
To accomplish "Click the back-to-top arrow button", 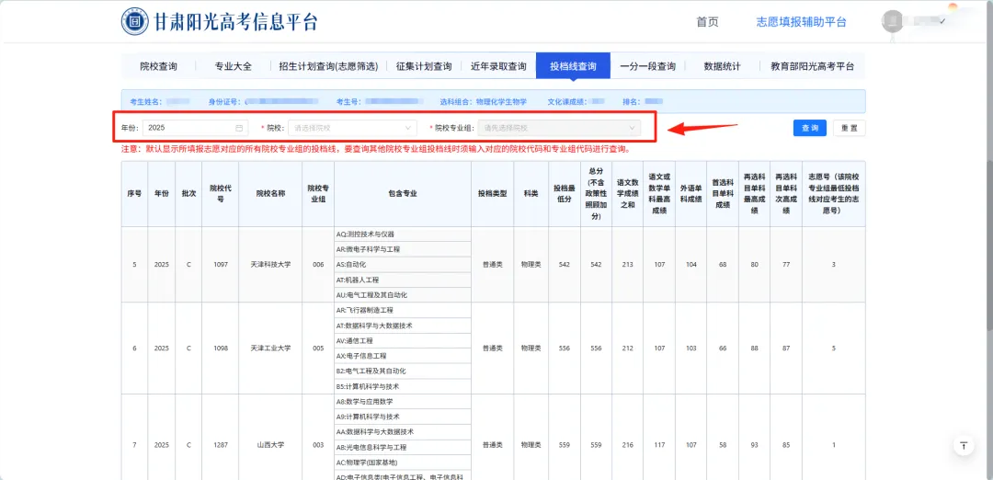I will 964,445.
